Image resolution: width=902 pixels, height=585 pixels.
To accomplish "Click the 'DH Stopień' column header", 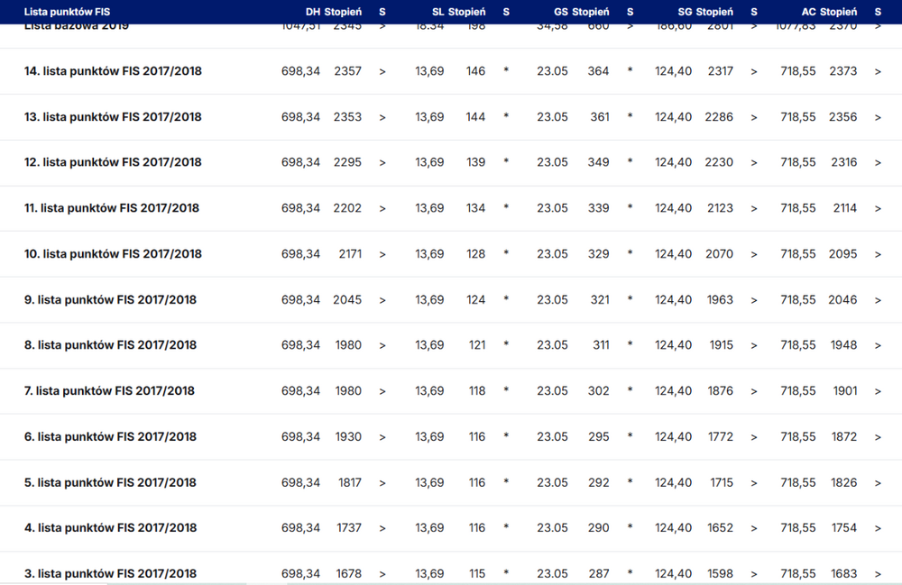I will pyautogui.click(x=334, y=12).
